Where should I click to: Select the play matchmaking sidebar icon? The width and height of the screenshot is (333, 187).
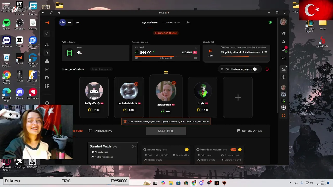47,53
